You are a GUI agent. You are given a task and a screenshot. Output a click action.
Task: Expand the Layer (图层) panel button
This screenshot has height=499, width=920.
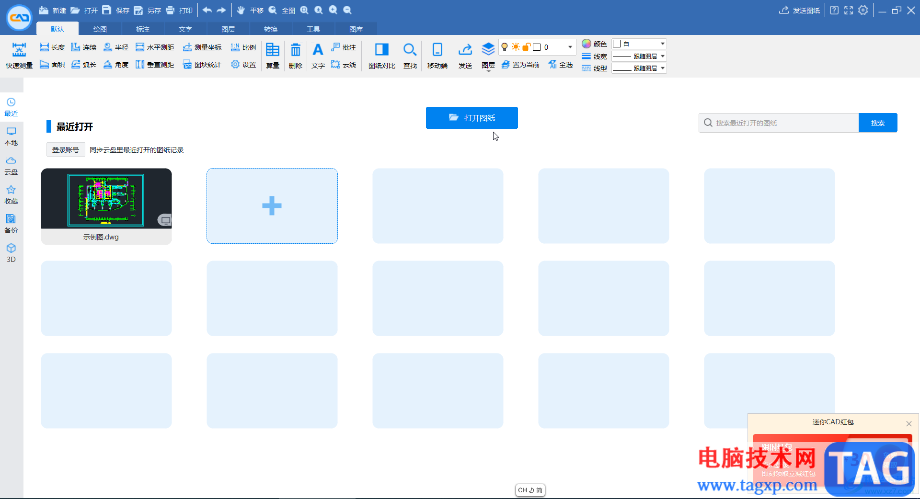point(488,56)
